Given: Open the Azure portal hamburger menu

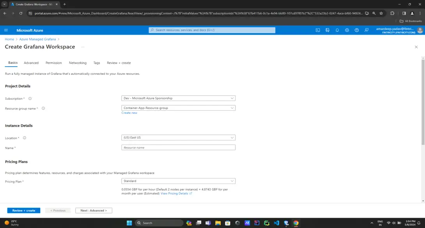Looking at the screenshot, I should (6, 30).
